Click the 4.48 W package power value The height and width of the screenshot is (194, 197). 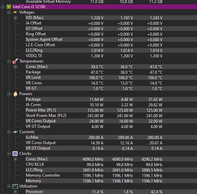(x=127, y=100)
